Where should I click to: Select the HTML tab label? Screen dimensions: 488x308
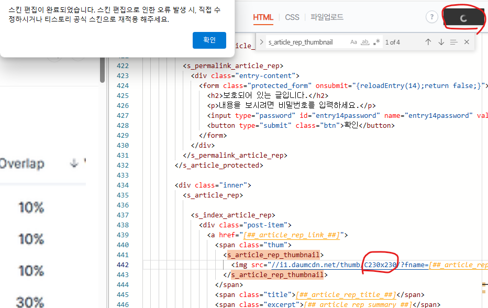(x=263, y=17)
